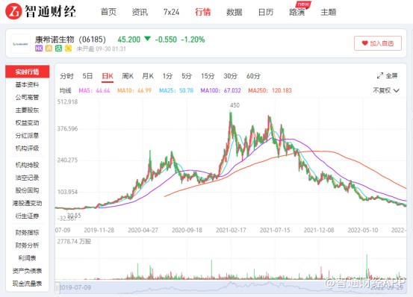Switch chart to 30分 interval
413x297 pixels.
[x=231, y=76]
